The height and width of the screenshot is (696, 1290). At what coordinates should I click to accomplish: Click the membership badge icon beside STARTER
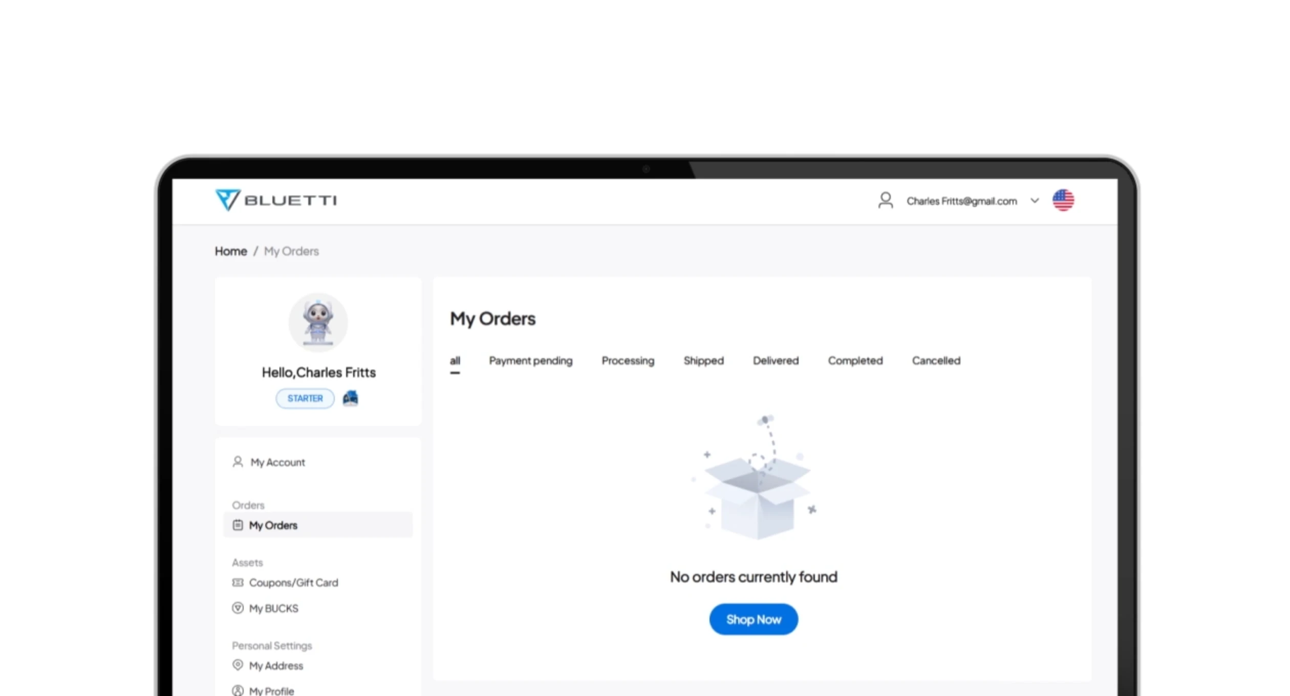click(350, 398)
